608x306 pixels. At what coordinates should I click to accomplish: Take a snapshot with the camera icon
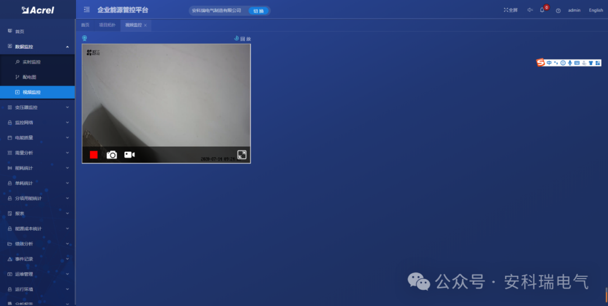pyautogui.click(x=111, y=155)
